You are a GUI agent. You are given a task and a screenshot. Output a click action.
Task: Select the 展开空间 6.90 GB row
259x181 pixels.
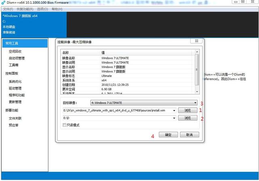coord(128,89)
